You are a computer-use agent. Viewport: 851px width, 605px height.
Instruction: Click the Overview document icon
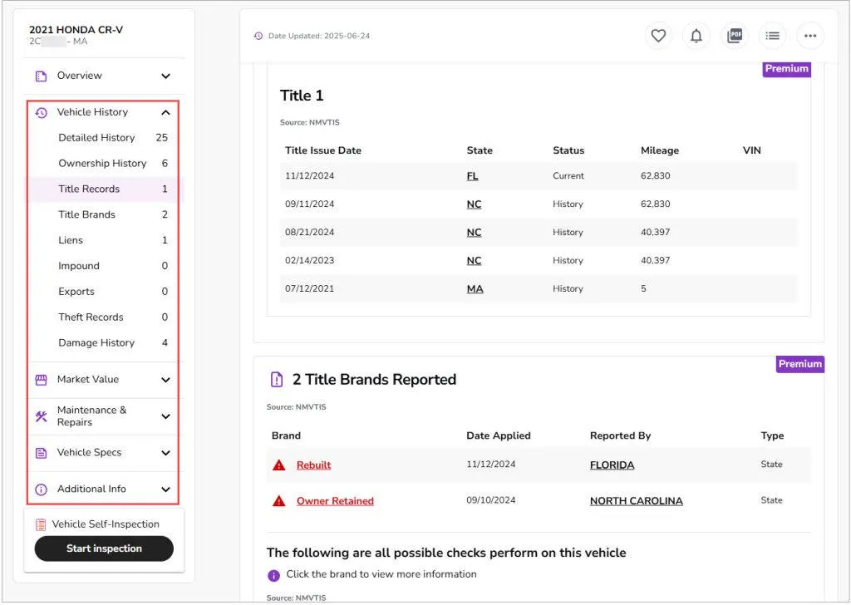pos(42,76)
